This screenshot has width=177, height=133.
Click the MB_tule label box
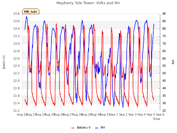31,11
